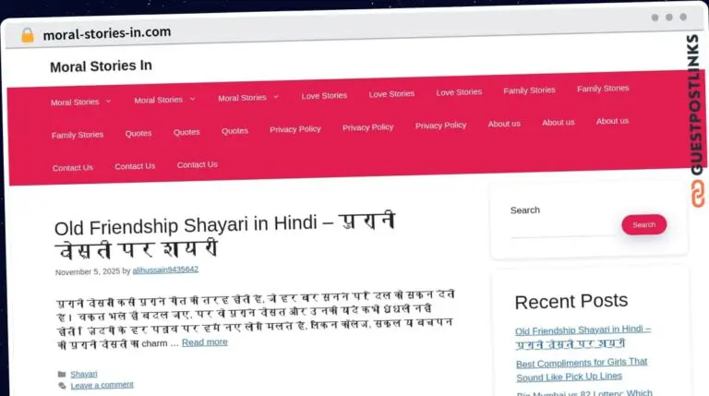Open the first Love Stories menu item

[x=324, y=95]
